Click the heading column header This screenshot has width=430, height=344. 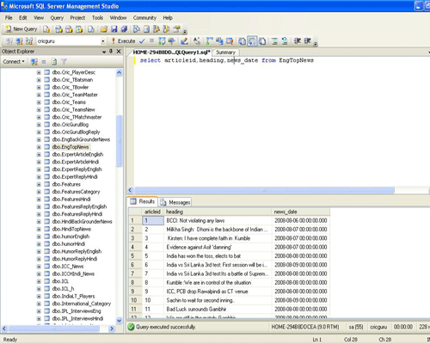[x=218, y=212]
